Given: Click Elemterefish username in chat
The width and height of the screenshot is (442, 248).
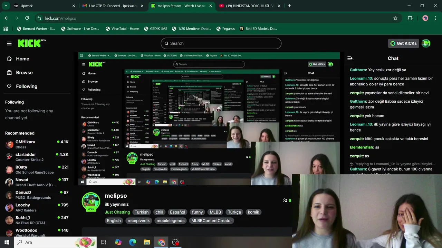Looking at the screenshot, I should tap(362, 147).
